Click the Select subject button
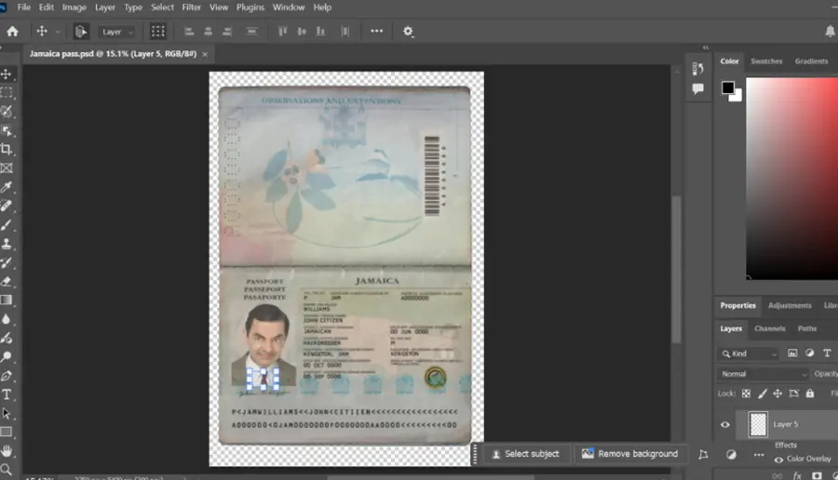This screenshot has width=838, height=480. (x=525, y=454)
